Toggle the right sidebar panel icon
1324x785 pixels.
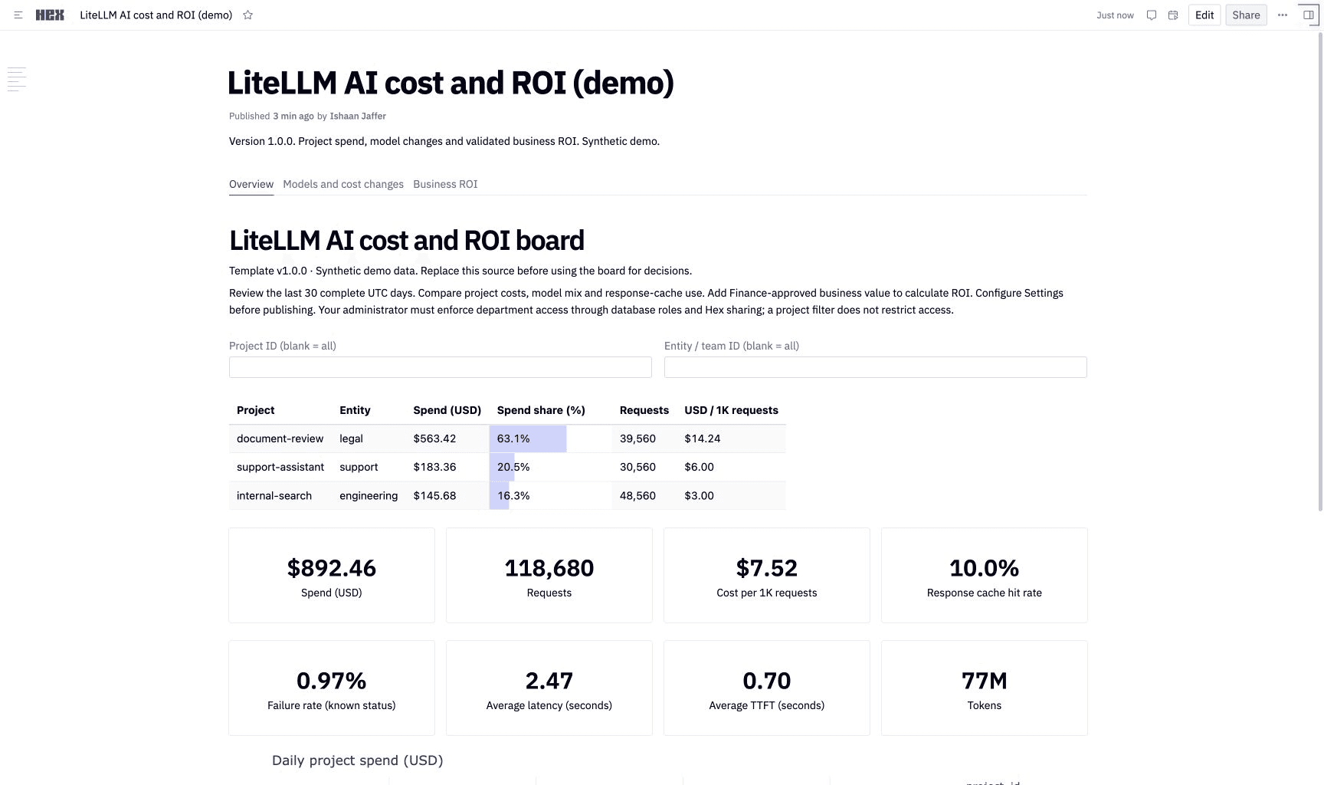tap(1309, 15)
